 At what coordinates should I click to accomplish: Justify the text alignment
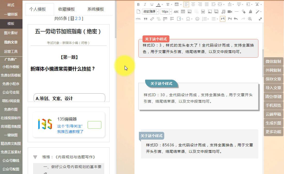(x=207, y=5)
